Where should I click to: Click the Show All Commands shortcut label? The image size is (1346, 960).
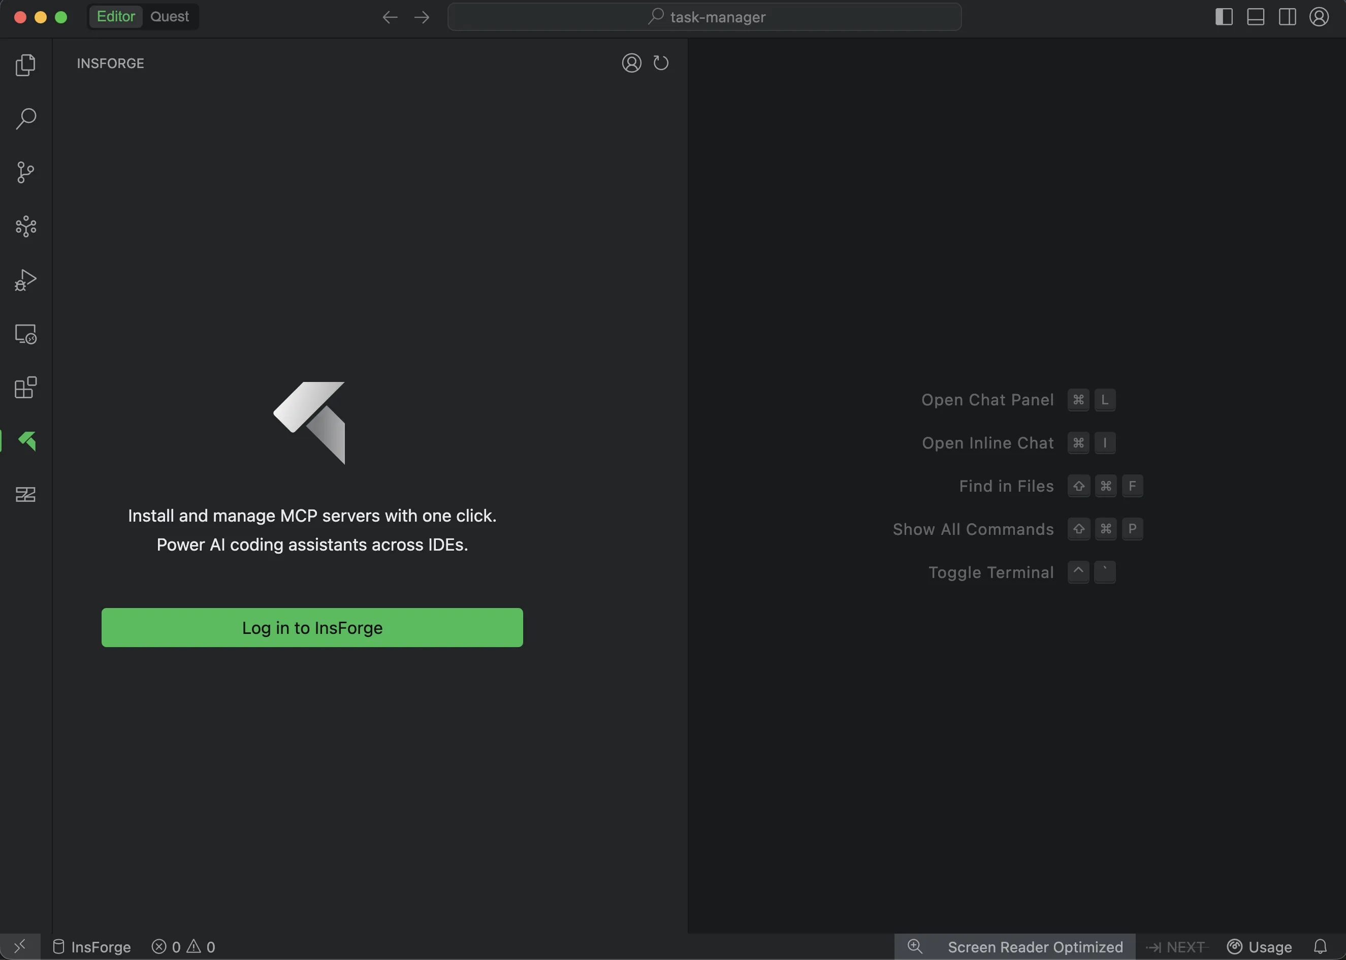pyautogui.click(x=973, y=530)
